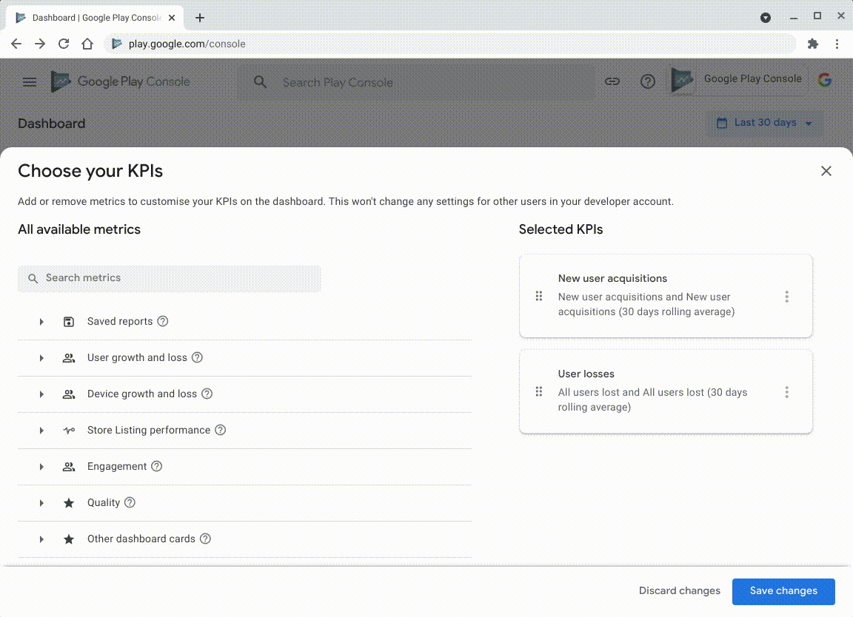Viewport: 853px width, 617px height.
Task: Close the Choose your KPIs dialog
Action: pyautogui.click(x=826, y=171)
